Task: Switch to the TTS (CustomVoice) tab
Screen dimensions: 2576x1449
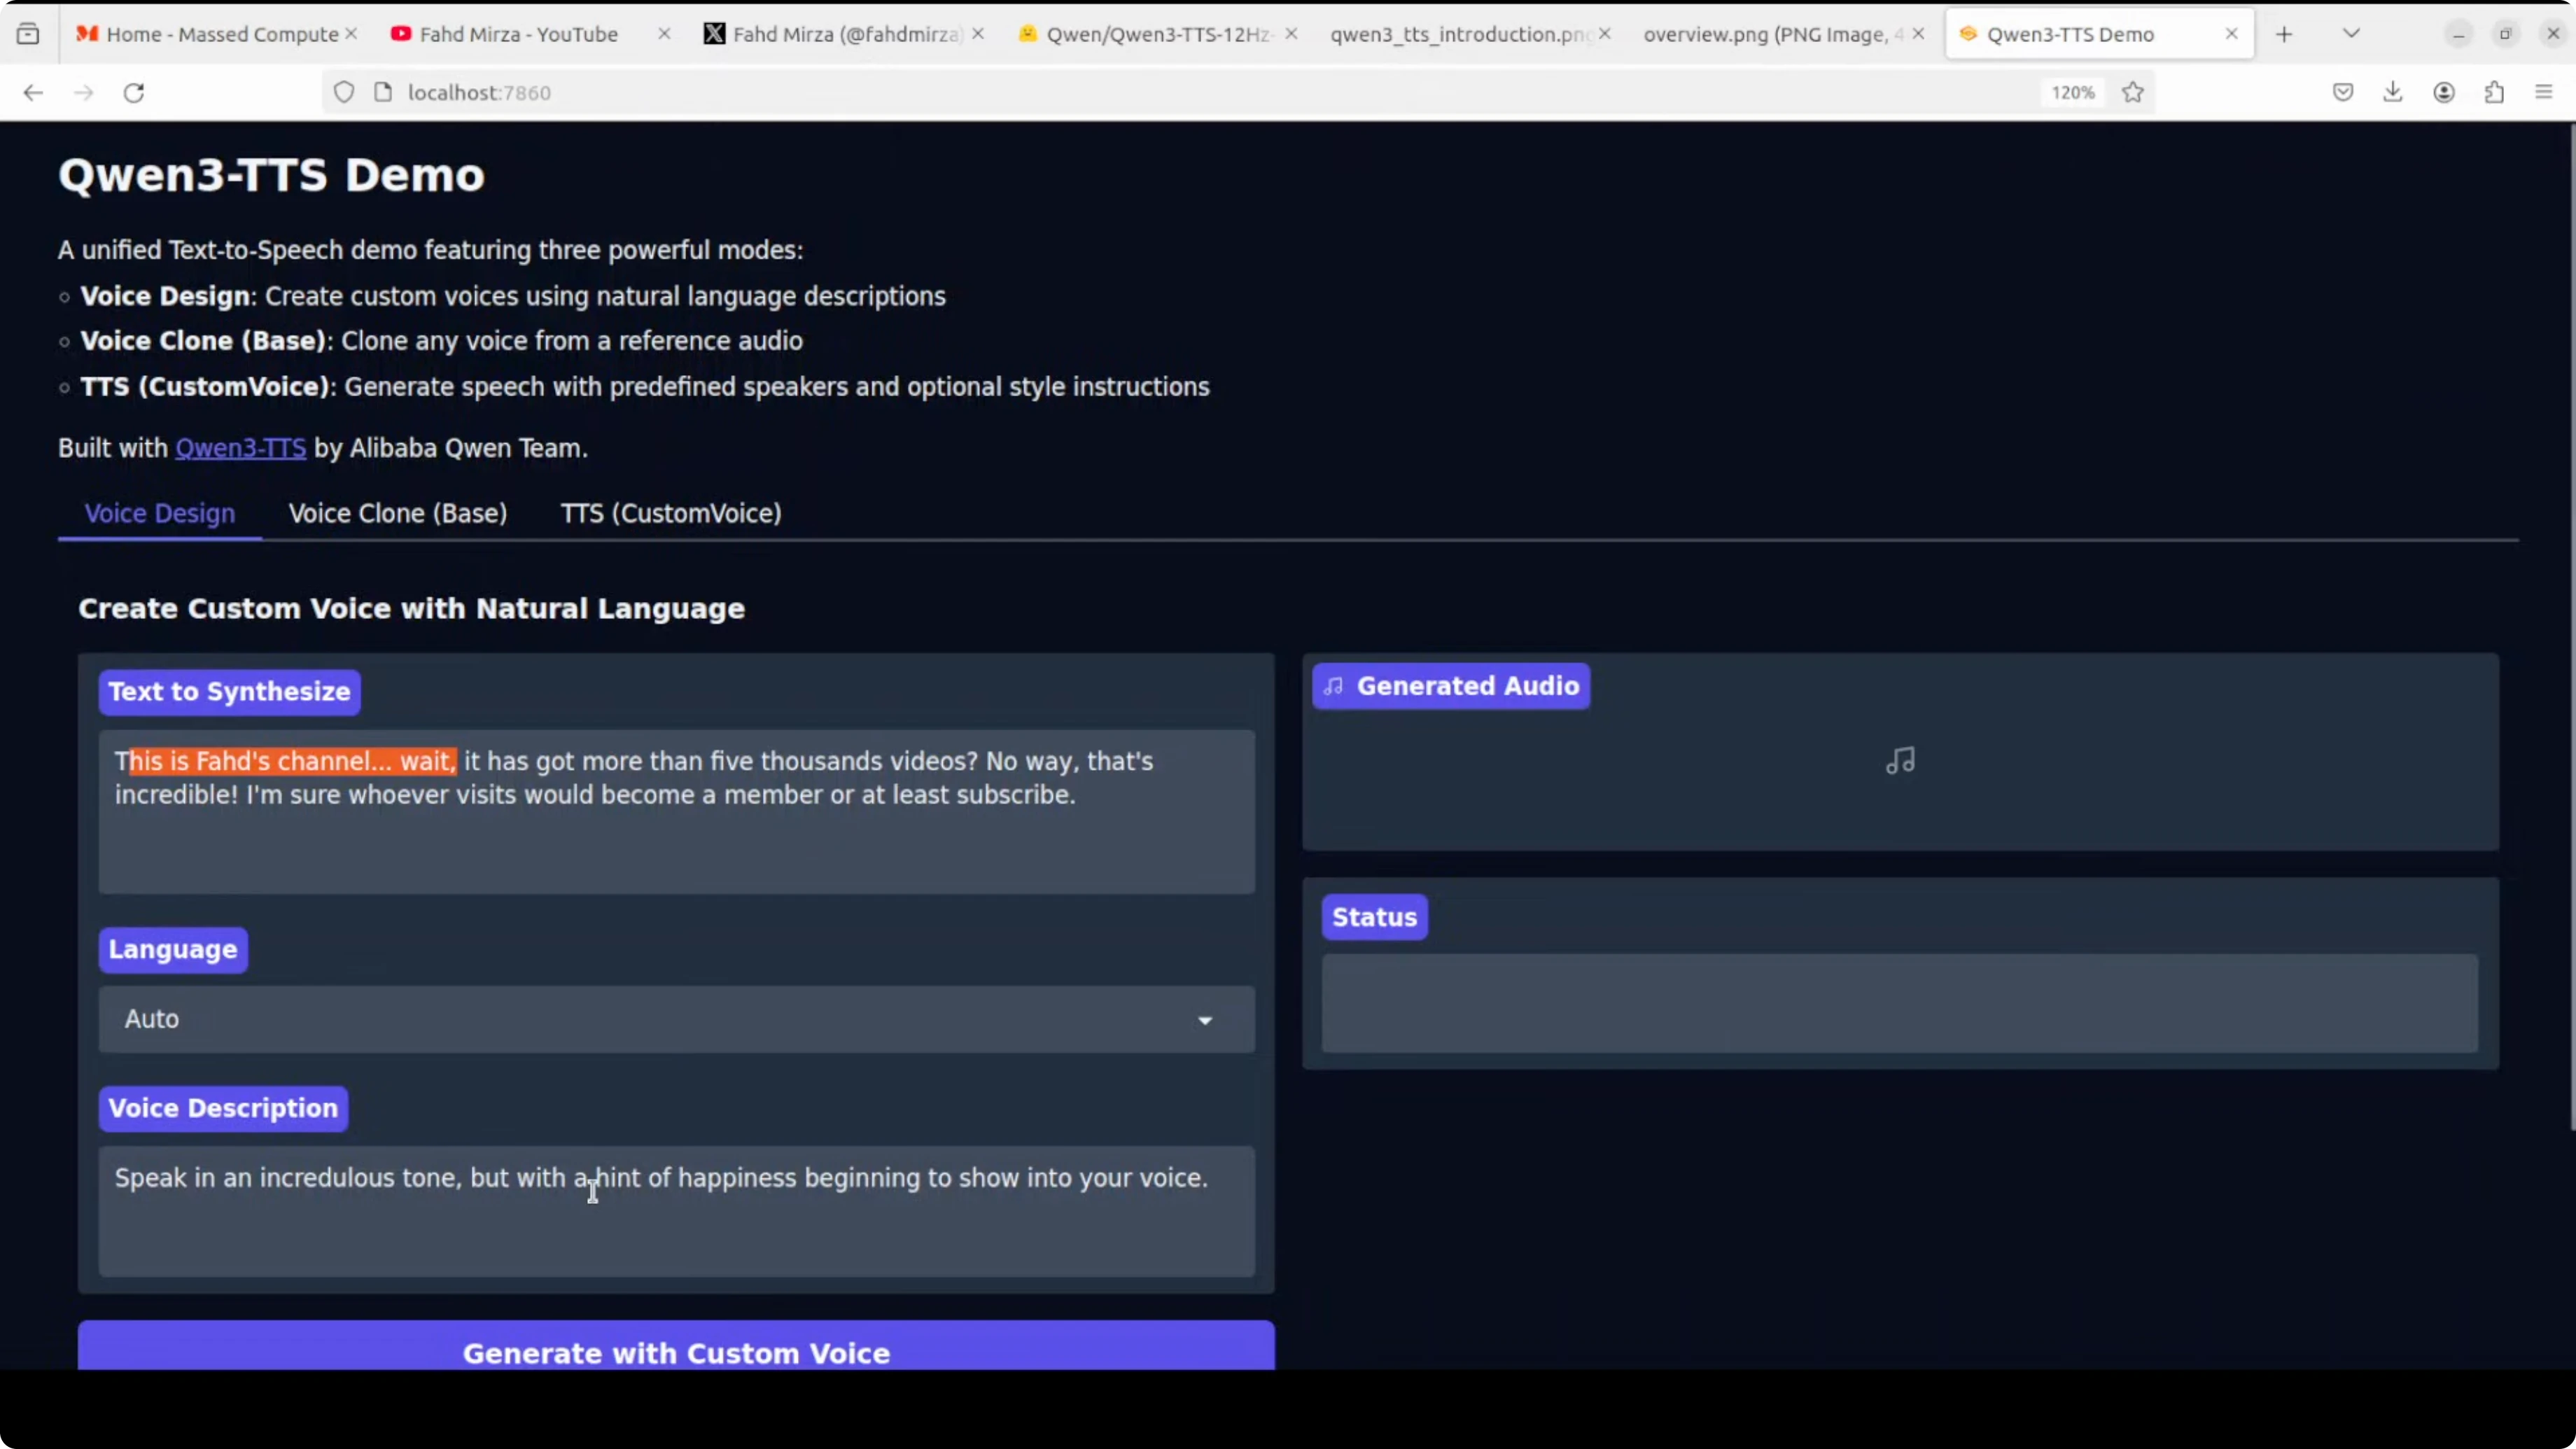Action: [x=671, y=513]
